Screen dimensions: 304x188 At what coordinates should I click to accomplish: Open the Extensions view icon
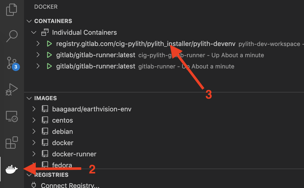12,143
